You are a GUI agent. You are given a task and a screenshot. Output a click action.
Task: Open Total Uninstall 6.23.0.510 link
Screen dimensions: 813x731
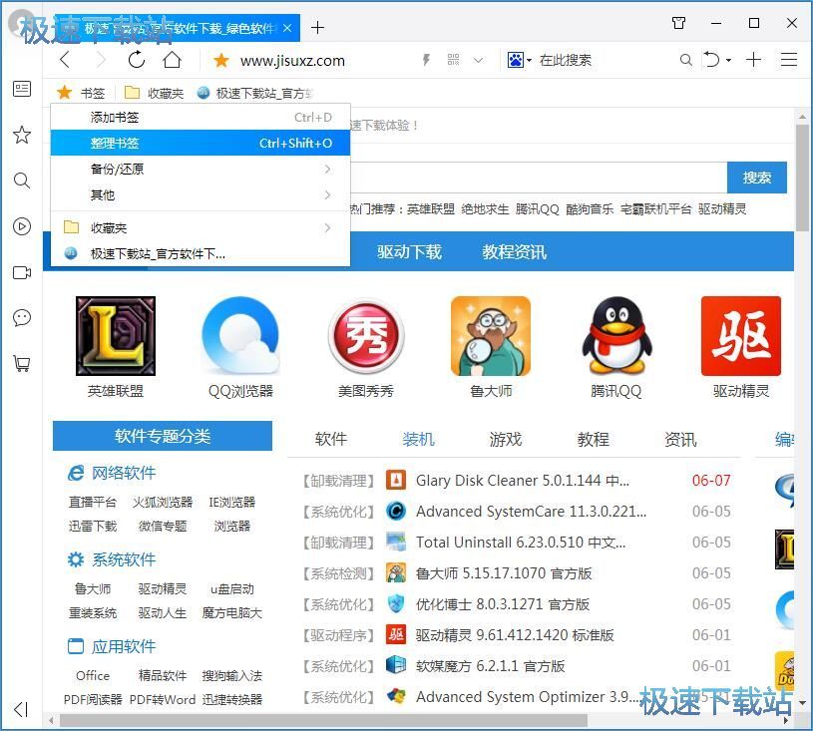(x=521, y=543)
